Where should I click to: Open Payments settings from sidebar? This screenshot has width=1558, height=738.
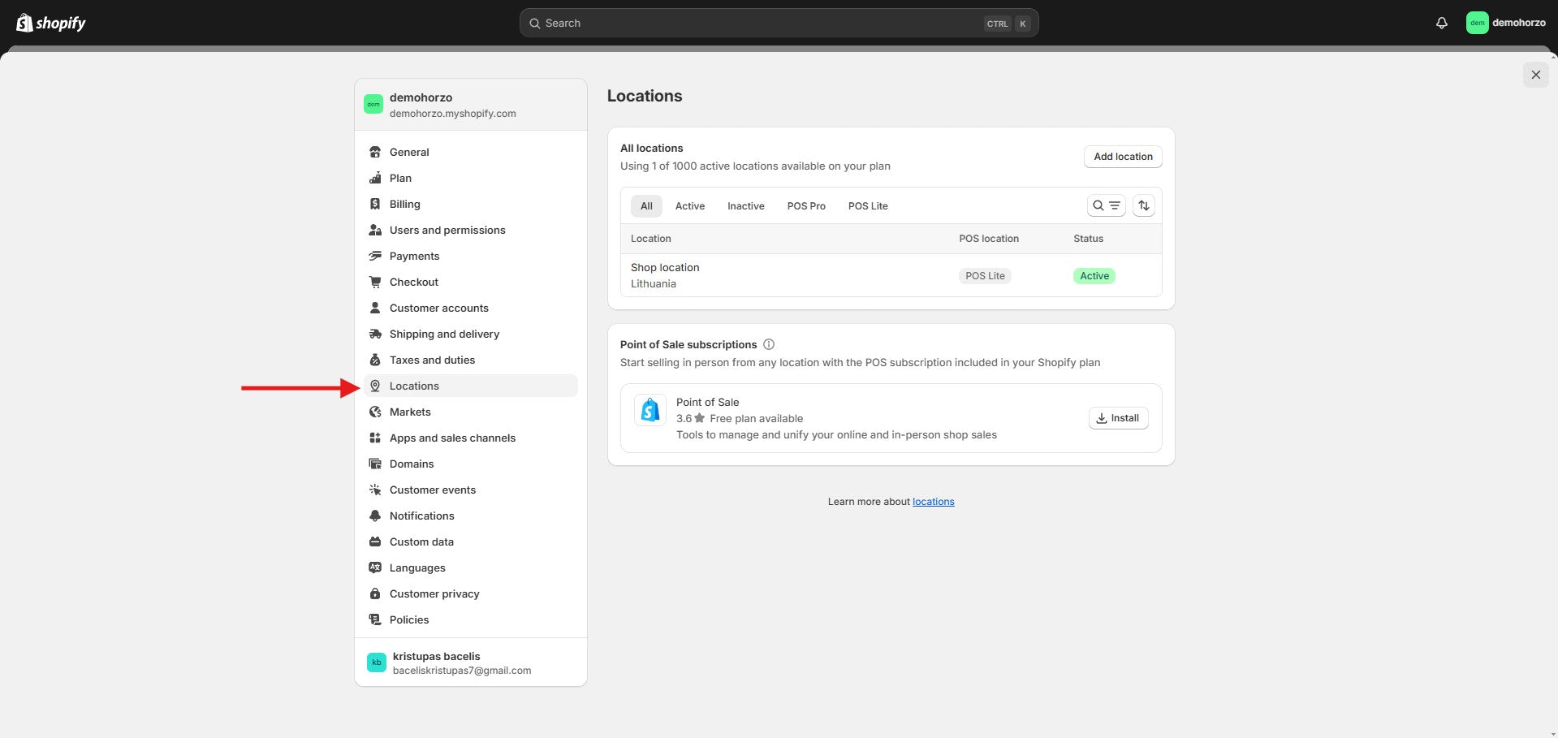pyautogui.click(x=414, y=256)
